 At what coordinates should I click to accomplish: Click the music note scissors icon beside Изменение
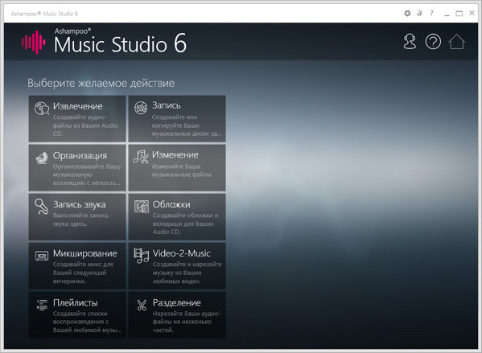click(x=141, y=157)
